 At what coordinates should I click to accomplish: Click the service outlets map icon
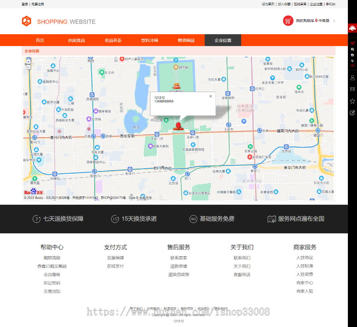pyautogui.click(x=272, y=219)
